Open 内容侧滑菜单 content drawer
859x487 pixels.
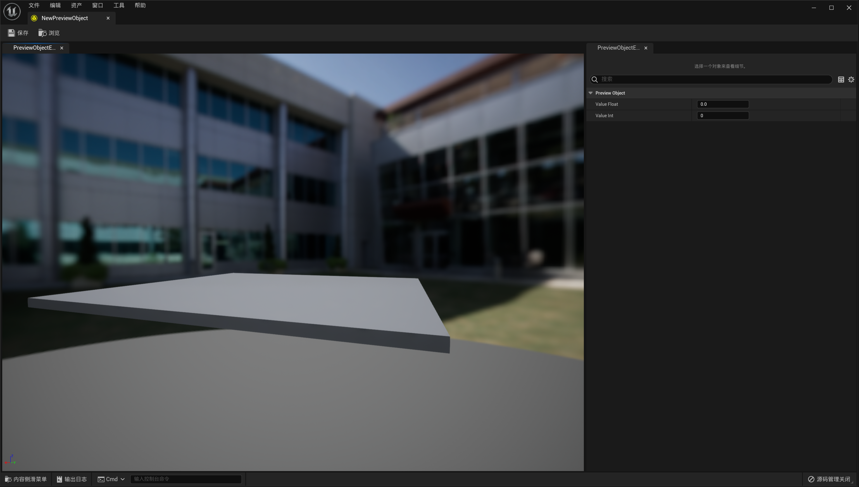[x=26, y=479]
